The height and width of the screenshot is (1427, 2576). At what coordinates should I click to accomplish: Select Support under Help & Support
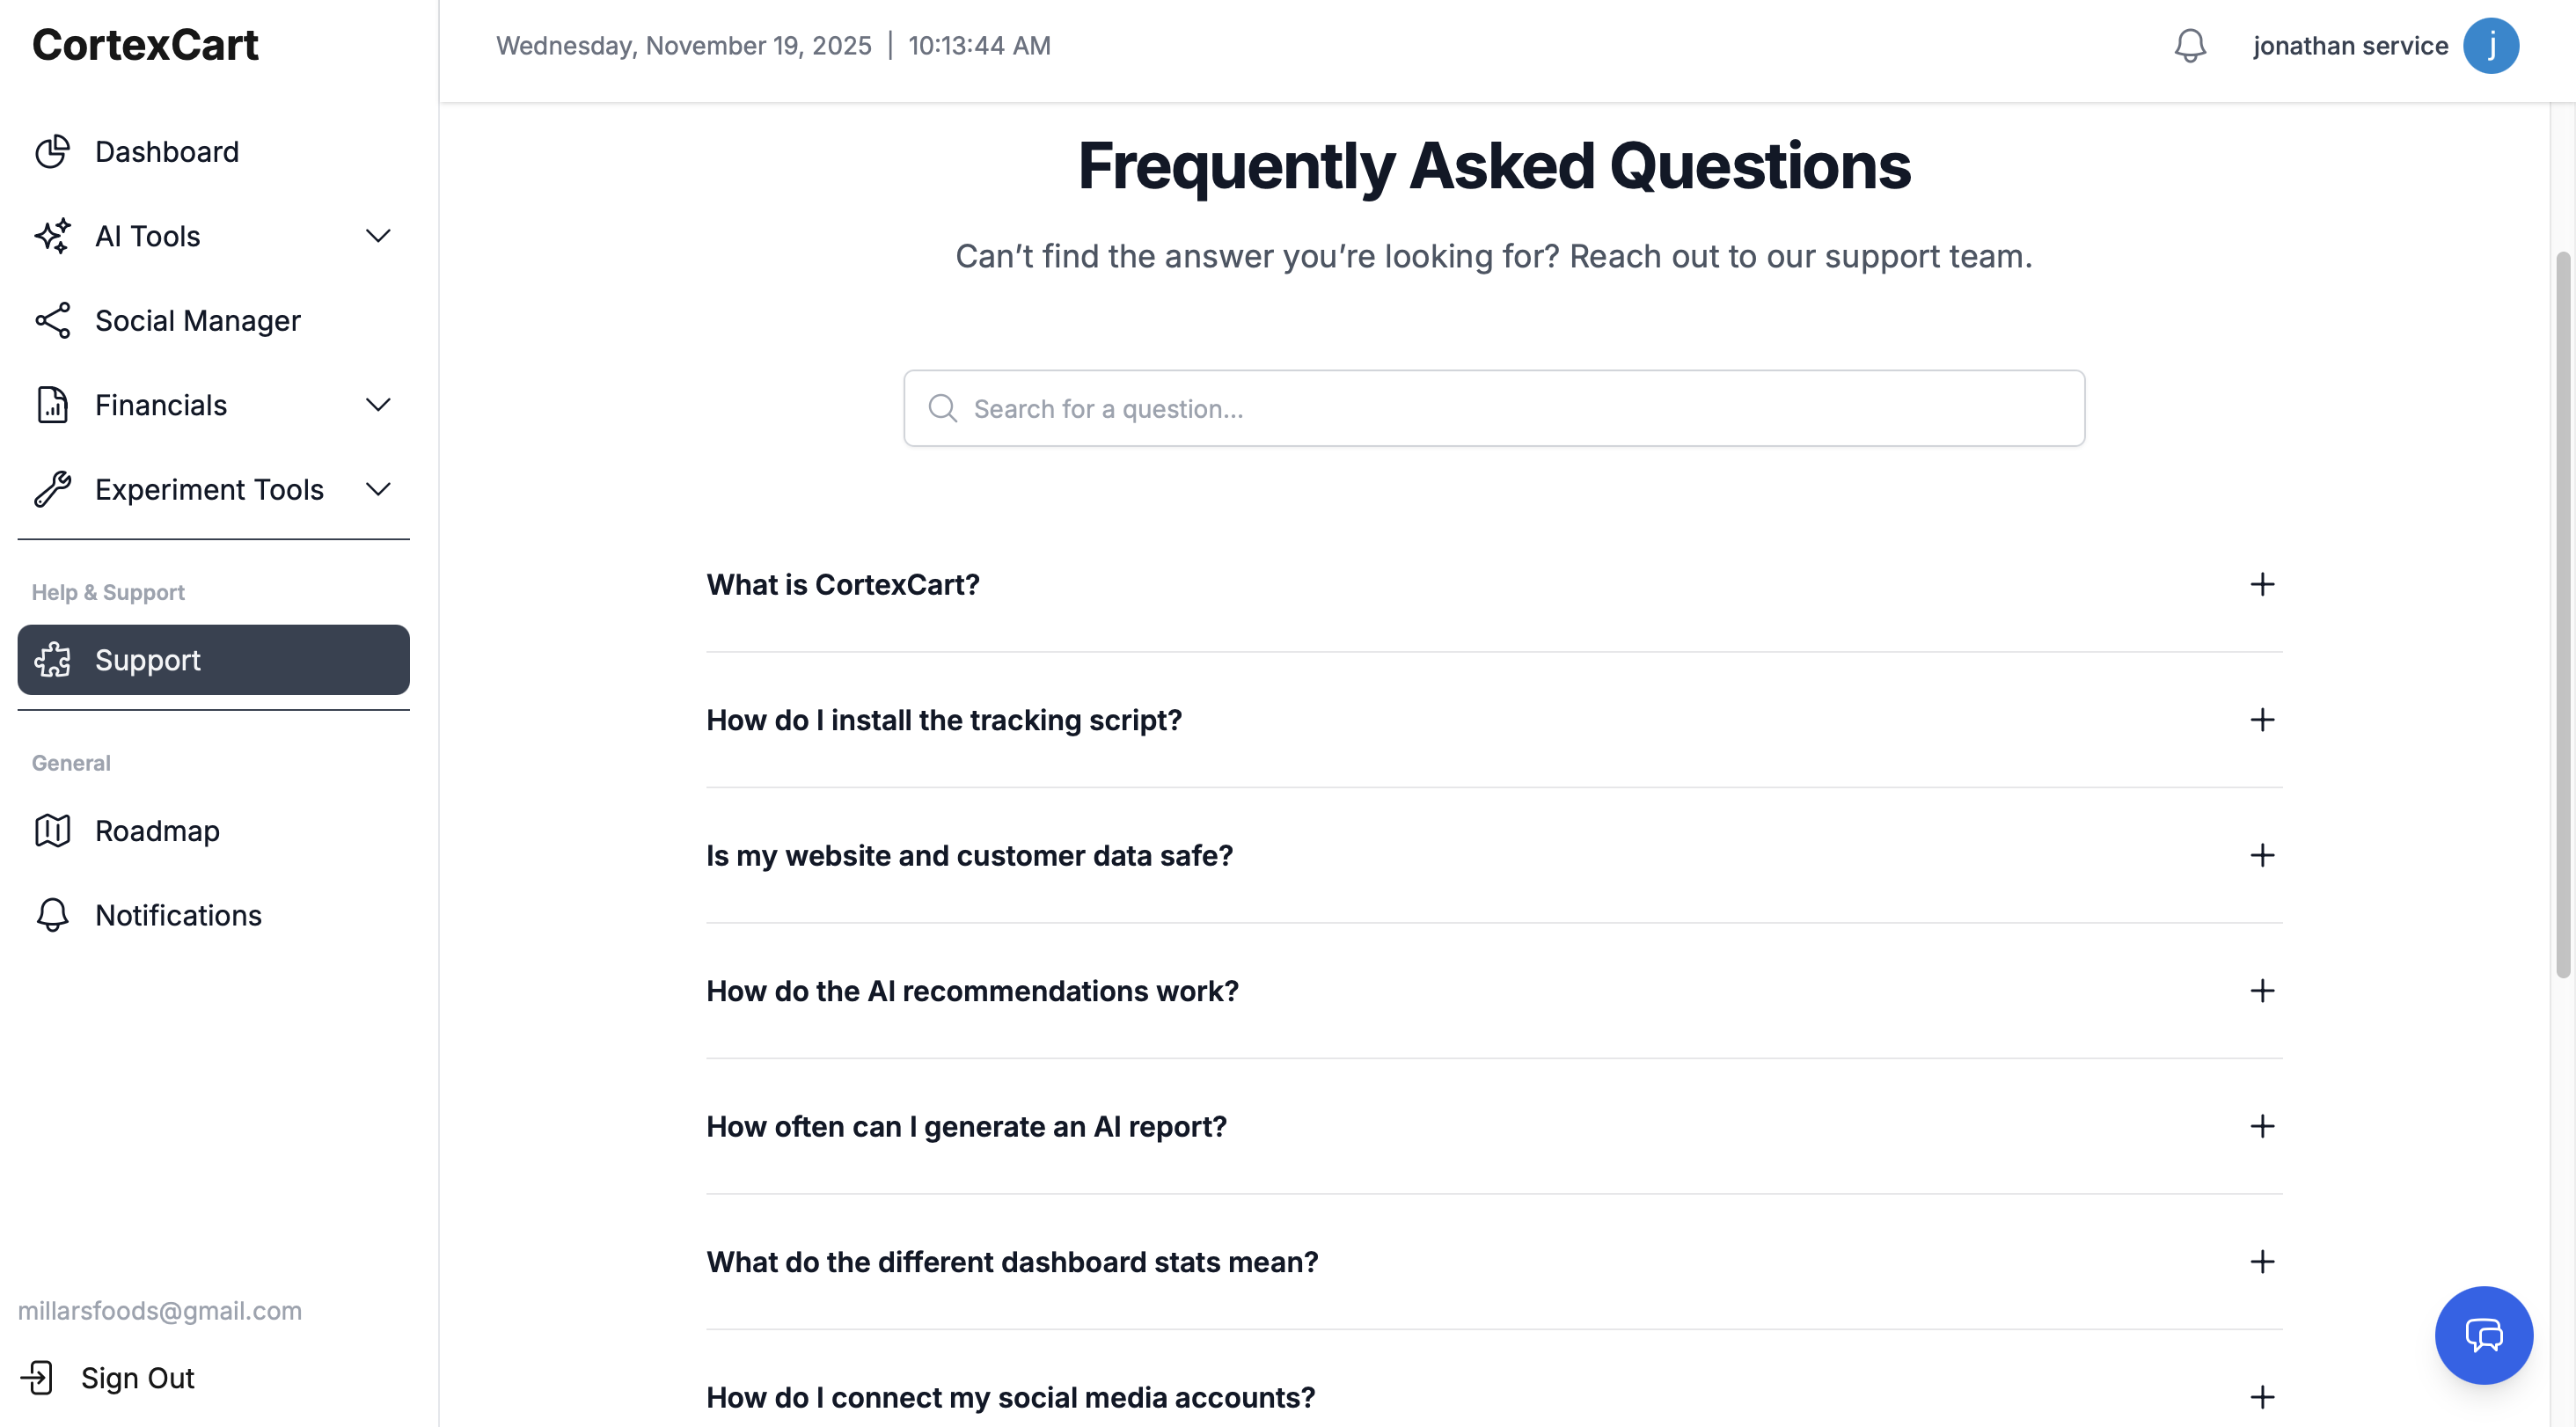click(148, 660)
